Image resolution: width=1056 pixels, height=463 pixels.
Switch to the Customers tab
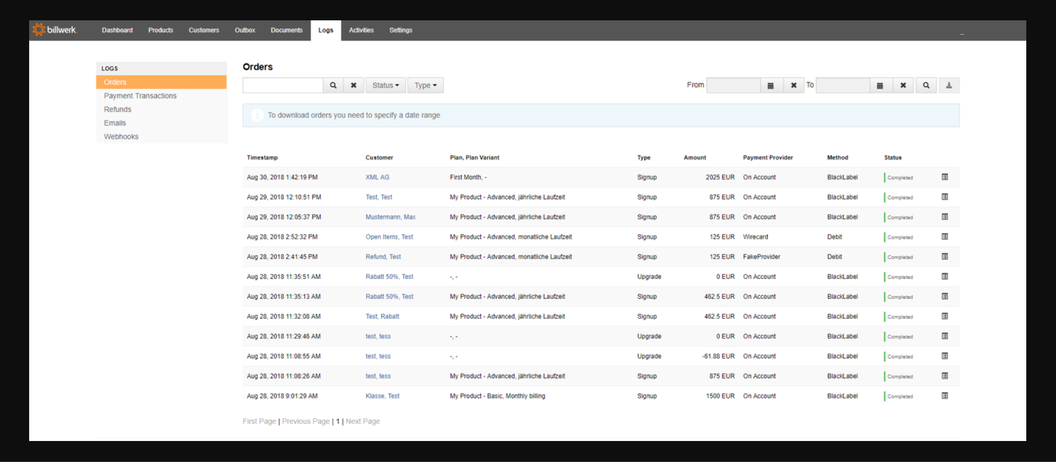[x=204, y=30]
